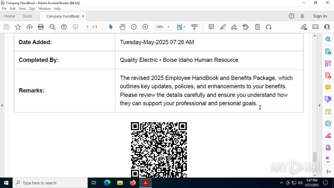334x188 pixels.
Task: Close the Company HandBook tab
Action: (83, 16)
